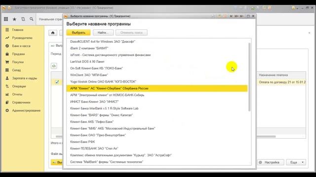Close the open form tab with the x
This screenshot has width=316, height=177.
tap(310, 33)
